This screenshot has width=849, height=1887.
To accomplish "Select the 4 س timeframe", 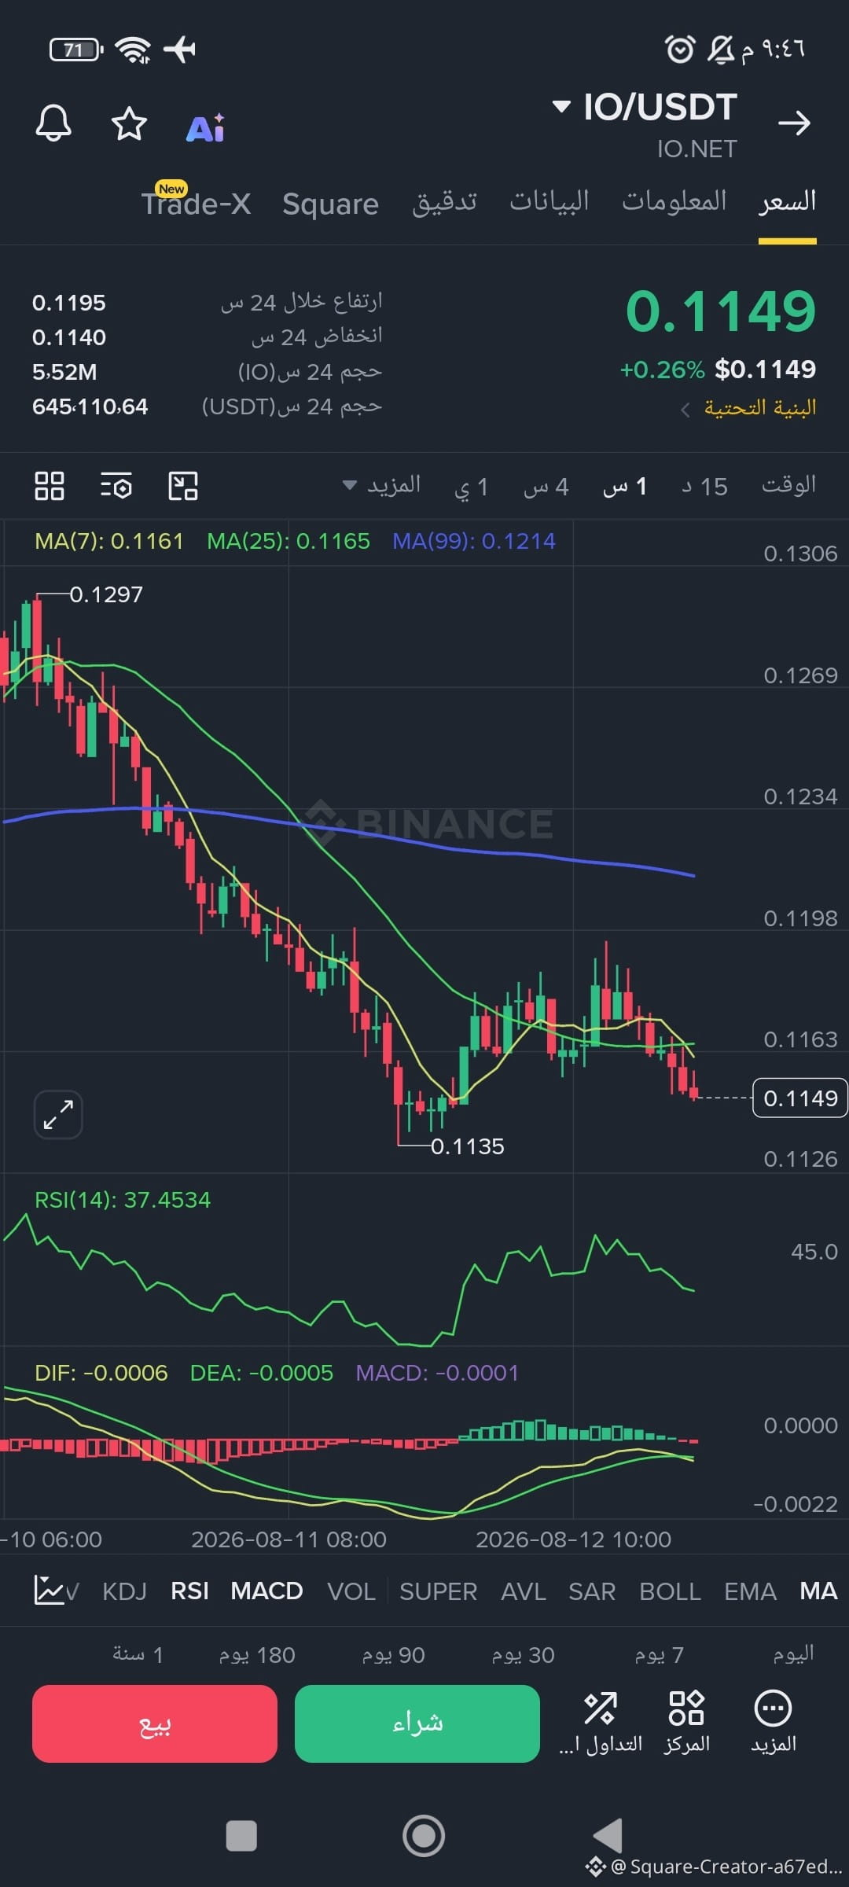I will [546, 487].
